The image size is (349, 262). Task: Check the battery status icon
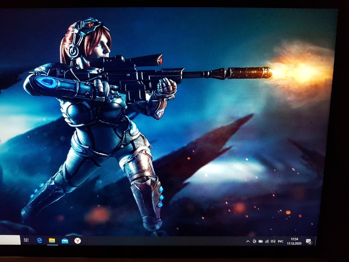261,241
